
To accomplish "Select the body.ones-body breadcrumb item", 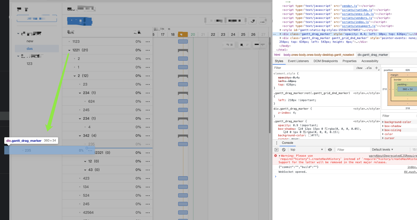I will [319, 55].
